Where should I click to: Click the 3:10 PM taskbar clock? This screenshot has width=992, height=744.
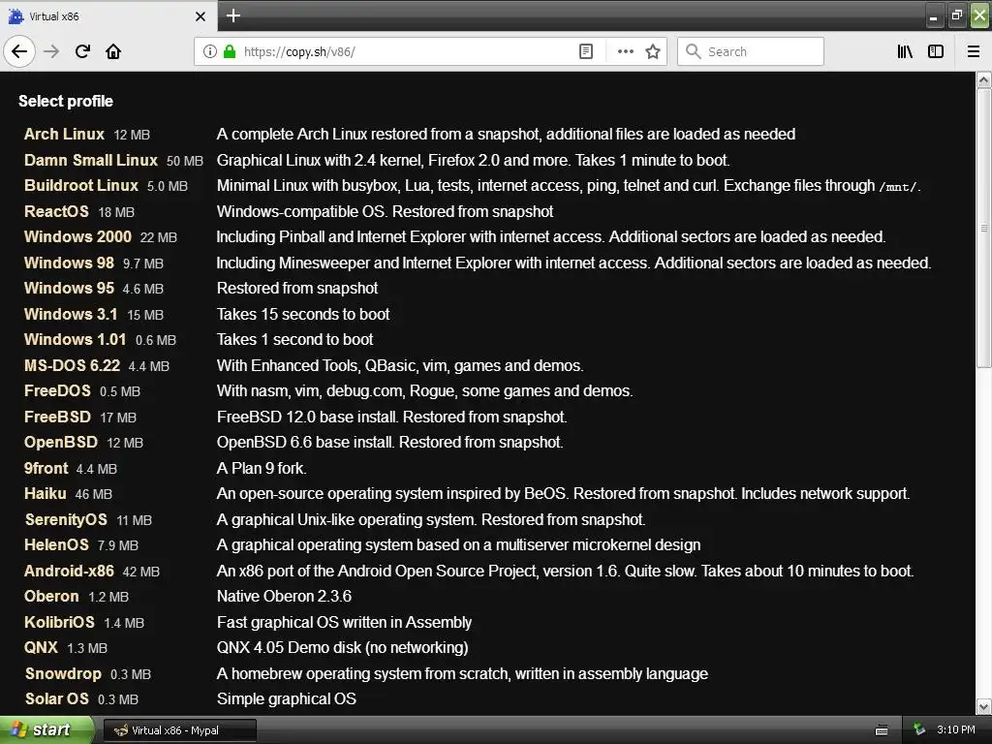tap(956, 729)
